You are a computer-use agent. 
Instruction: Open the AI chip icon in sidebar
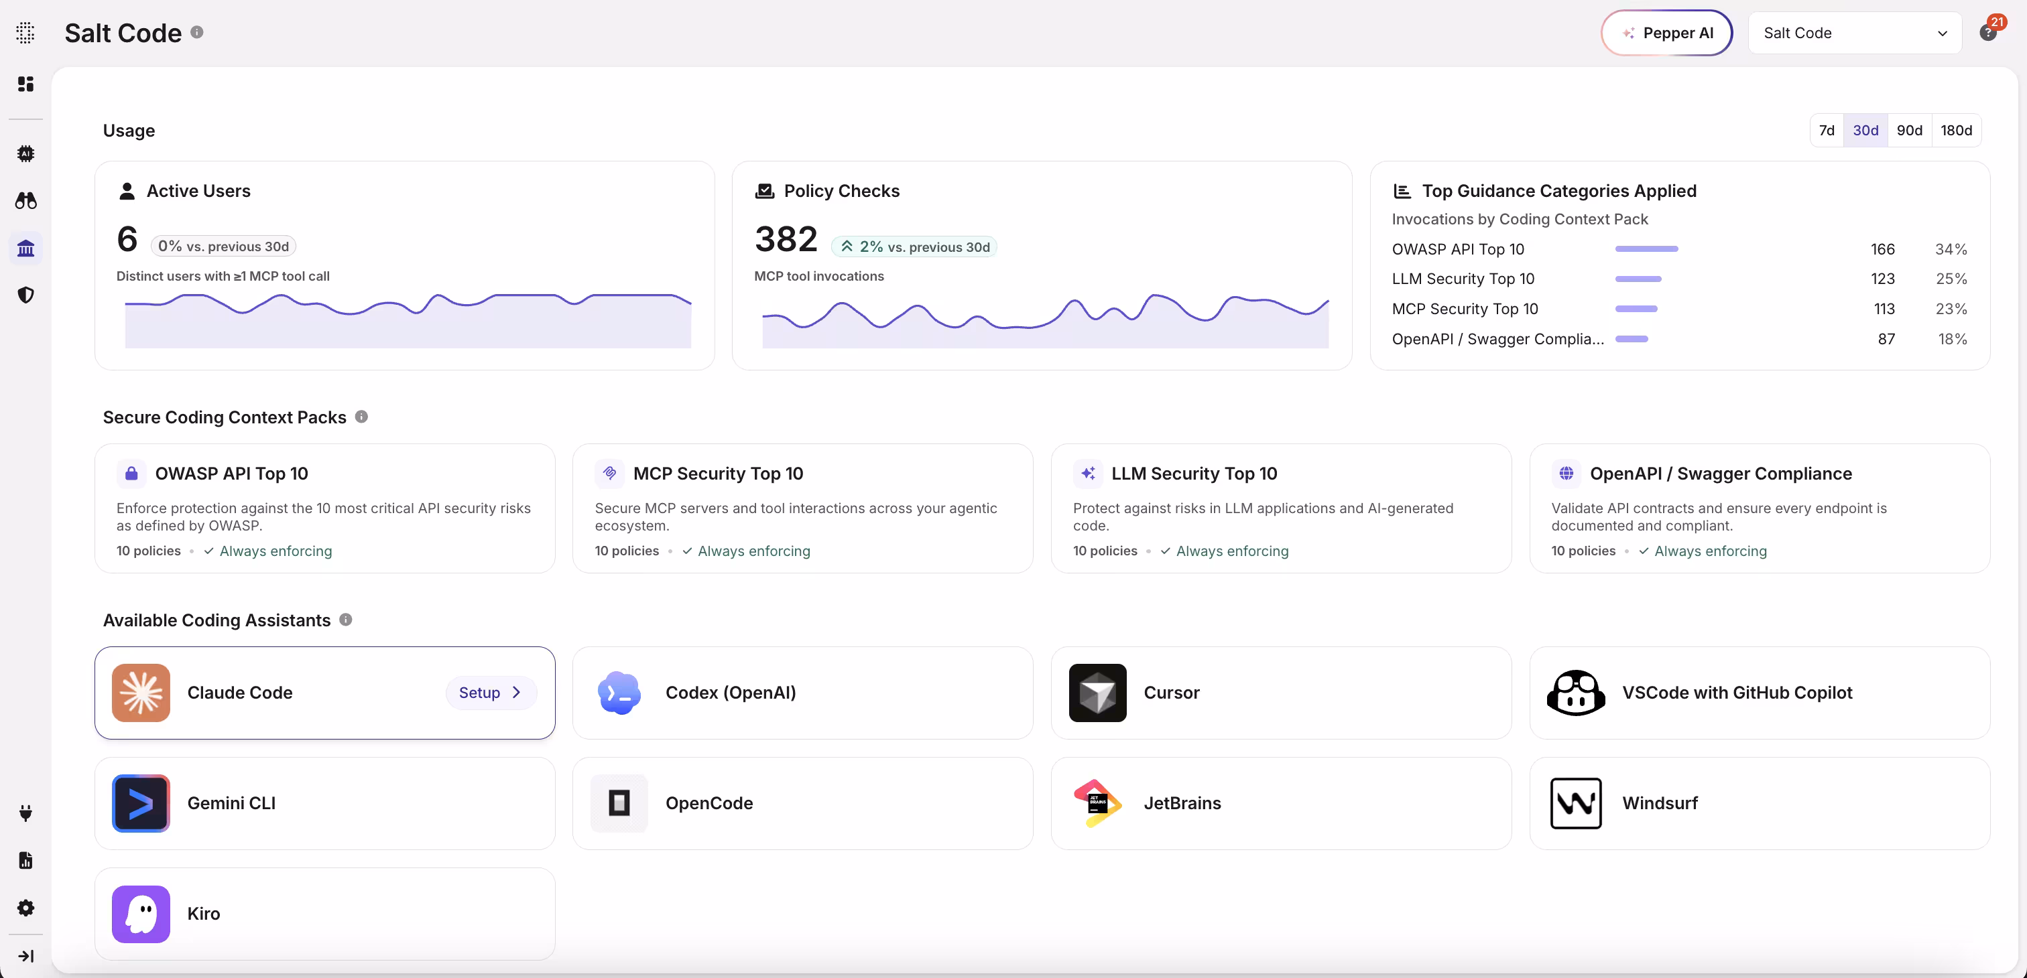click(25, 153)
